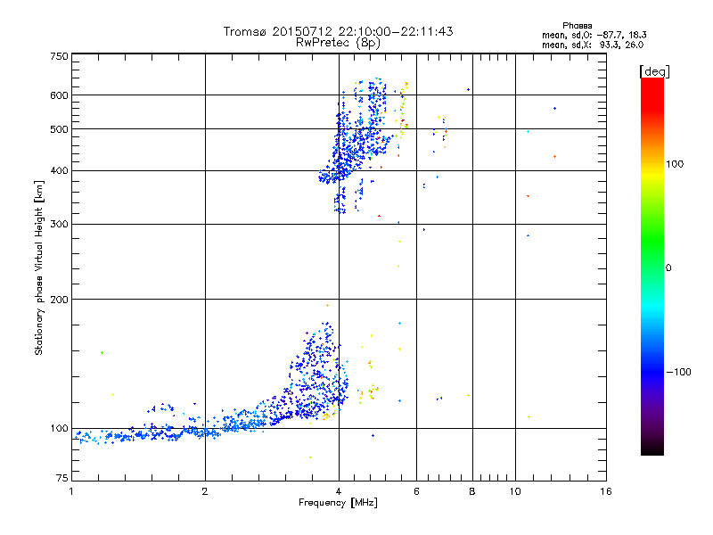The image size is (713, 535).
Task: Click the subtitle 'RwPretec (8p)'
Action: [x=338, y=43]
